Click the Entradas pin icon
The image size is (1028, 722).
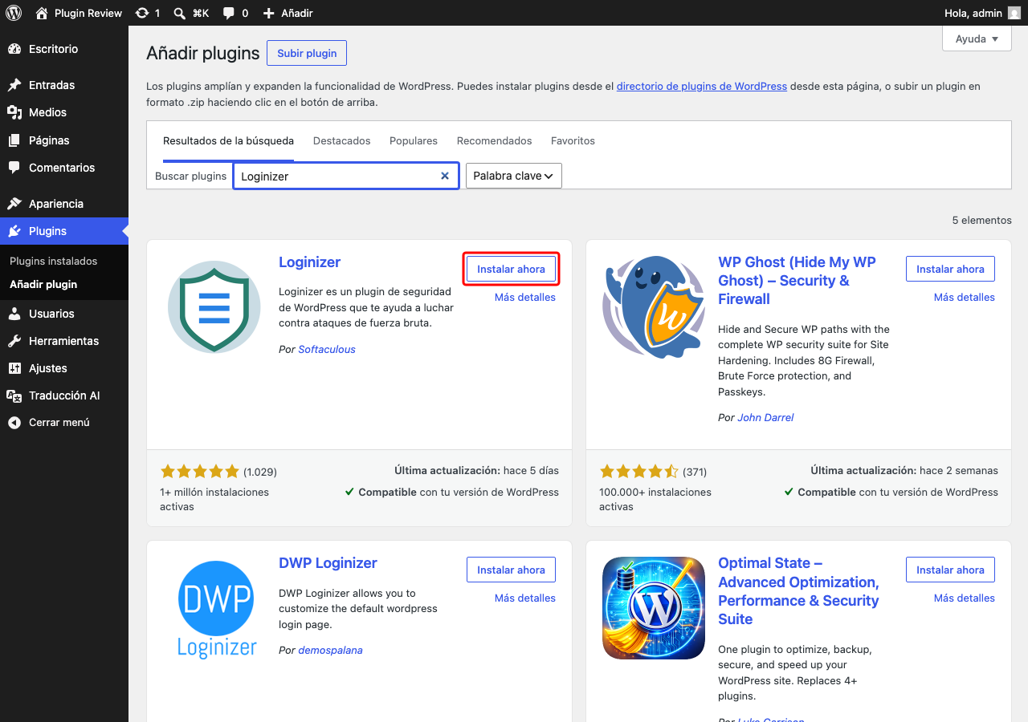coord(14,85)
